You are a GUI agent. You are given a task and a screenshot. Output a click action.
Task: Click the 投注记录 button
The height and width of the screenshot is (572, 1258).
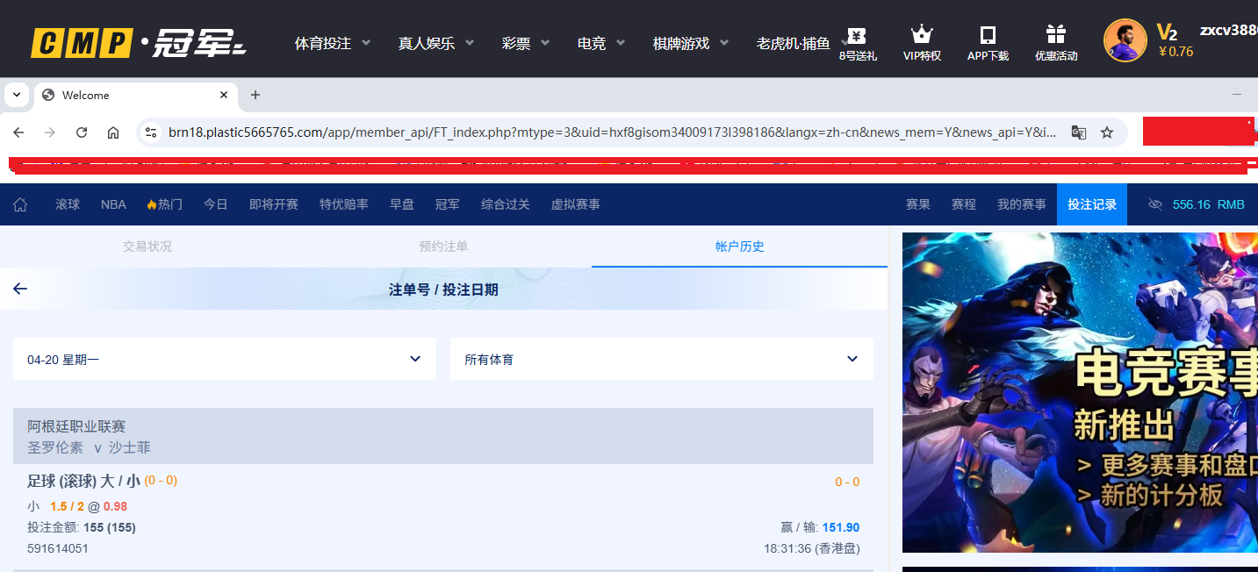tap(1092, 204)
